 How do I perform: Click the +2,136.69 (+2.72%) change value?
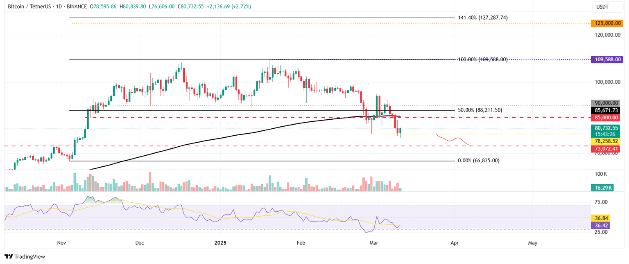[228, 7]
